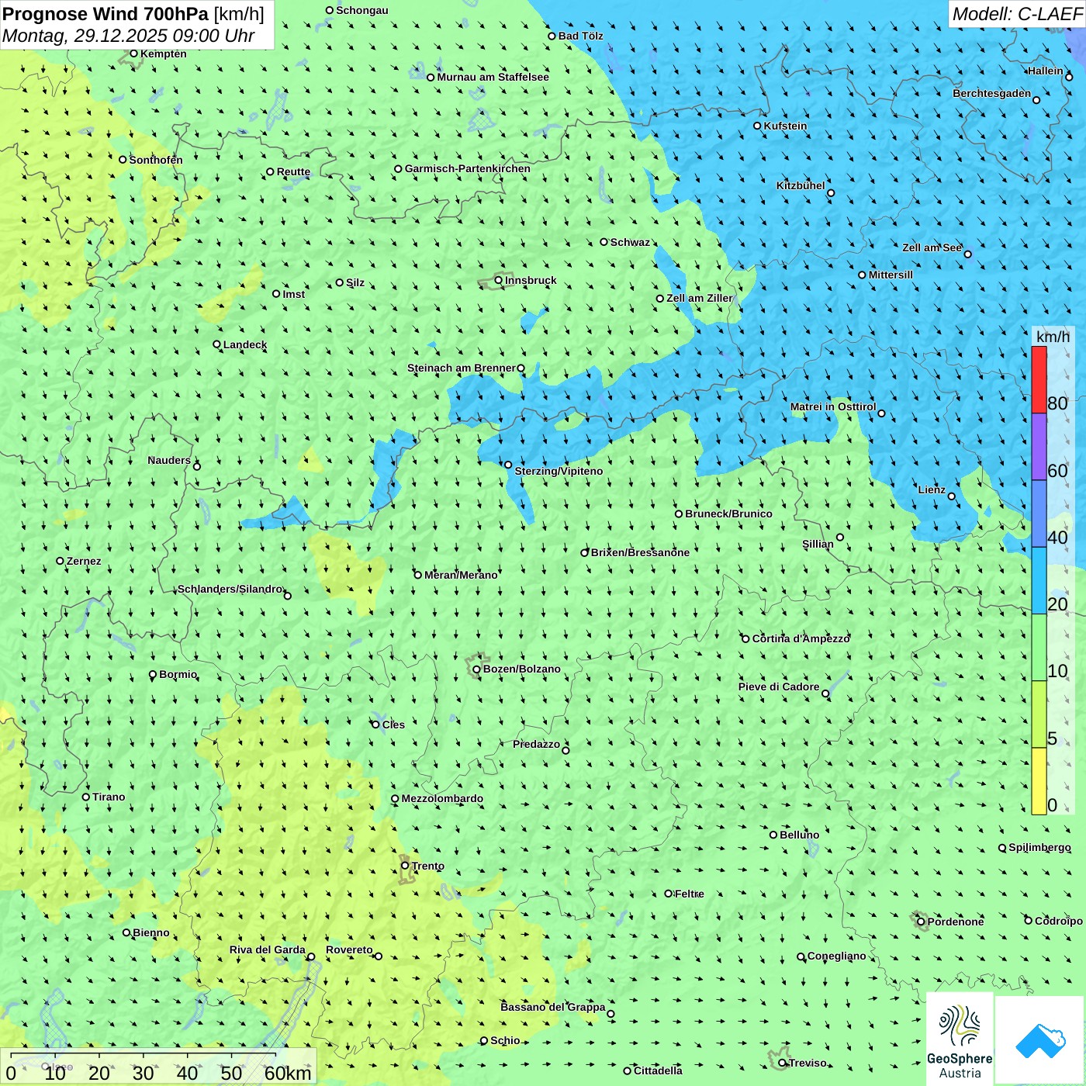
Task: Pick the light green 10–20 km/h legend band
Action: [x=1039, y=647]
